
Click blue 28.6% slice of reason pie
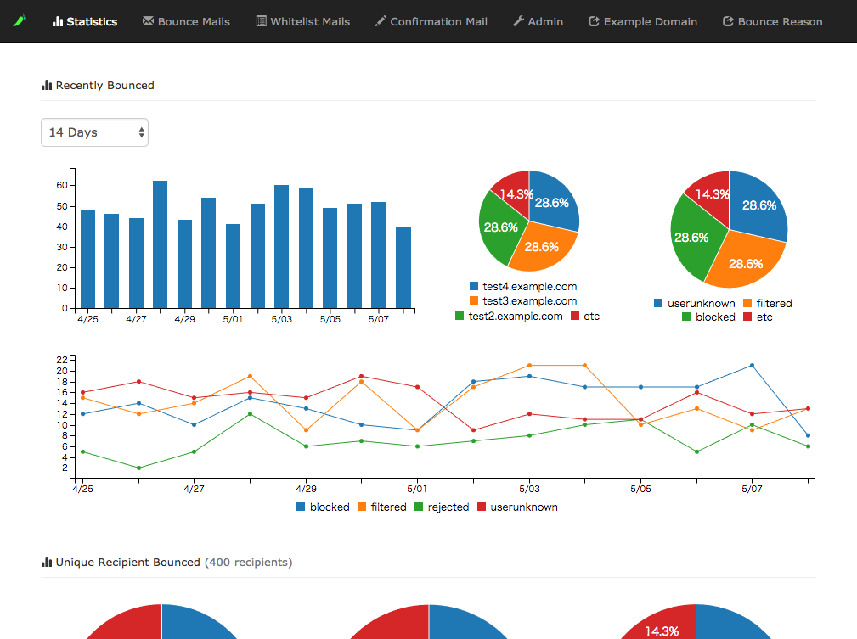click(x=759, y=205)
